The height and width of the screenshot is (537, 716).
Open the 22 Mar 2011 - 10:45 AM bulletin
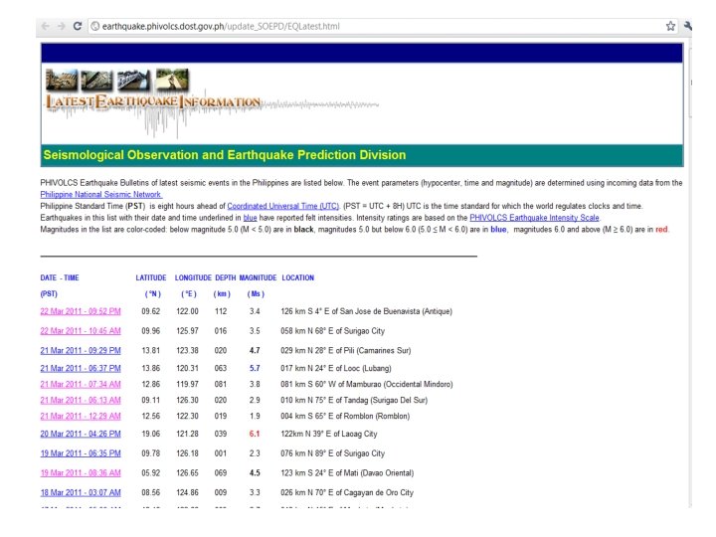(x=81, y=331)
